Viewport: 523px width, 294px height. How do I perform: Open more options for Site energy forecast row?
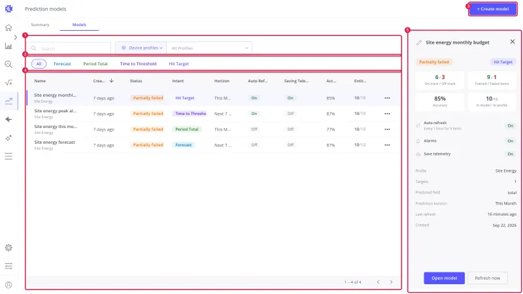(387, 145)
